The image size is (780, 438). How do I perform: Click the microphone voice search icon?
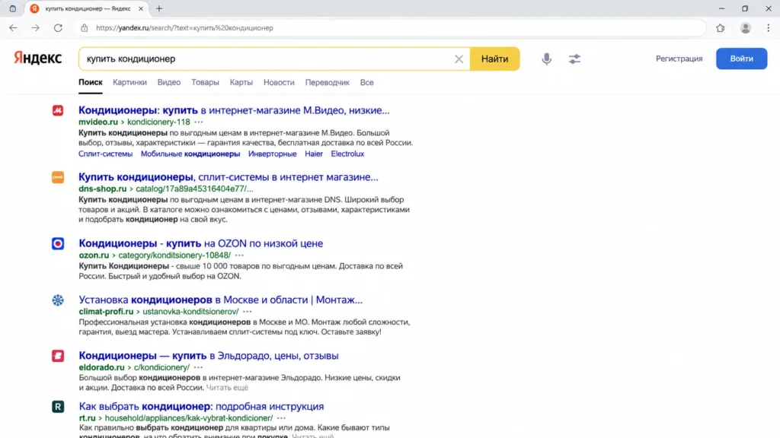pyautogui.click(x=546, y=59)
